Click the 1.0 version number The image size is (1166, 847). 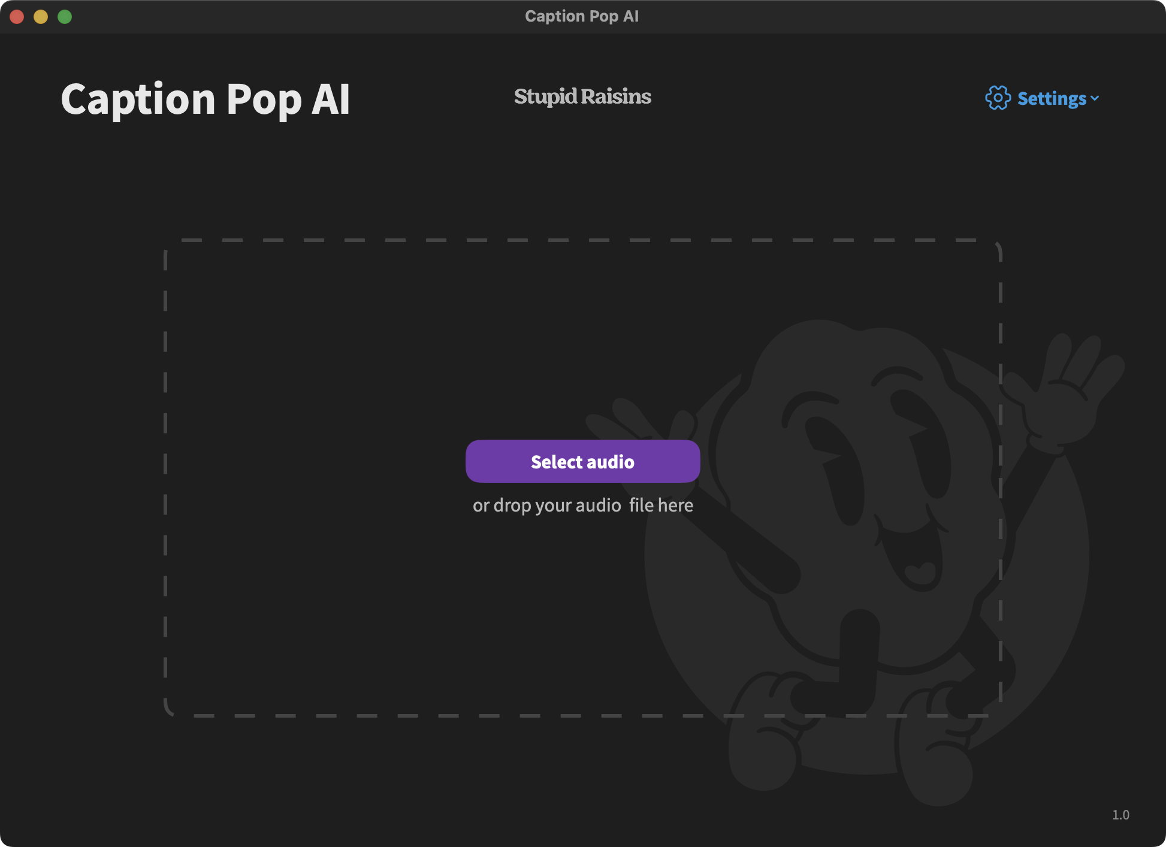point(1120,815)
